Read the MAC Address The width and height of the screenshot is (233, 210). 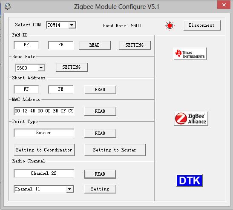point(100,111)
